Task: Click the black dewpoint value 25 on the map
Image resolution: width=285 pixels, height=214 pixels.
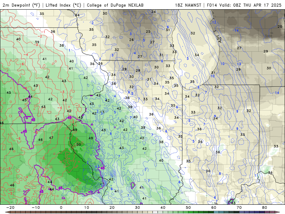Action: [x=148, y=31]
